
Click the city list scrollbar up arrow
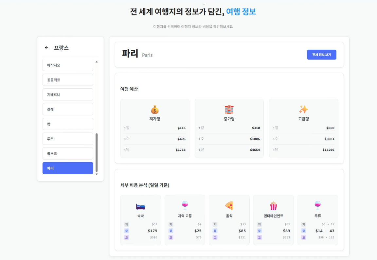pos(97,62)
